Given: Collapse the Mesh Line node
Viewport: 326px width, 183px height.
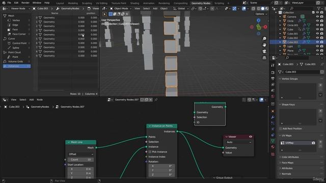Looking at the screenshot, I should click(x=69, y=142).
